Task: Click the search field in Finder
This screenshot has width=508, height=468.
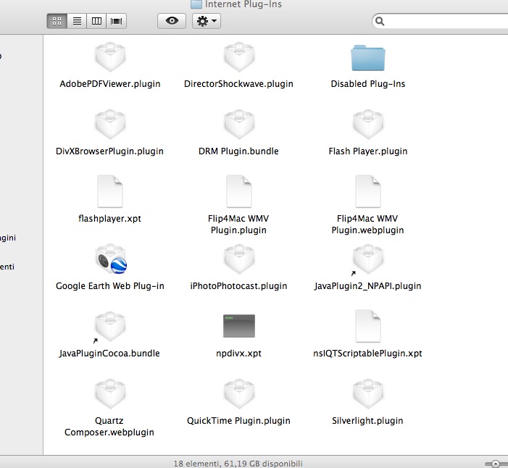Action: 441,22
